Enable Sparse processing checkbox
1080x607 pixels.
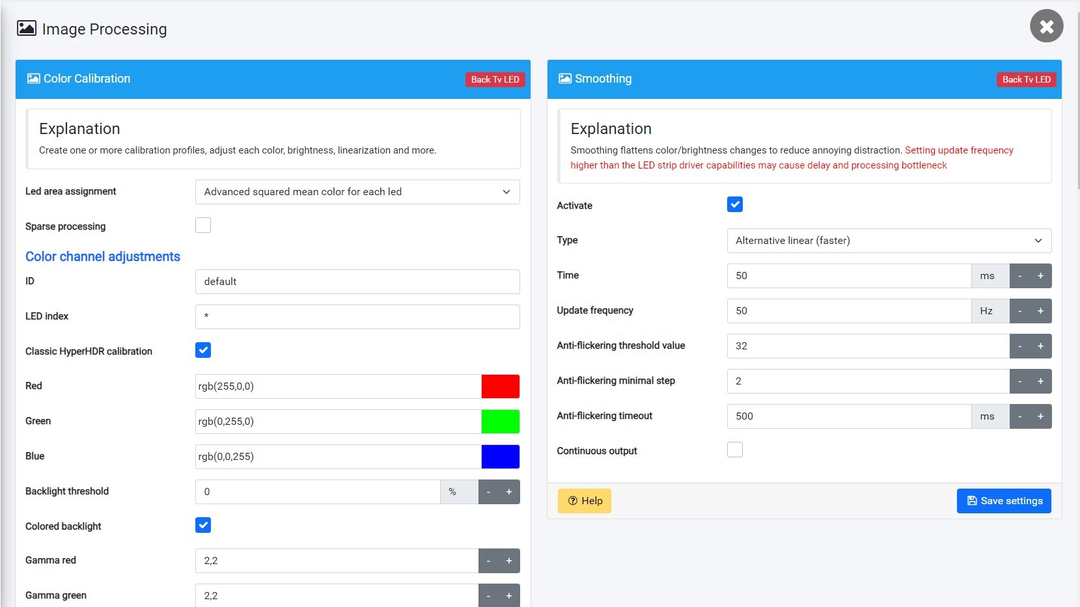coord(203,226)
